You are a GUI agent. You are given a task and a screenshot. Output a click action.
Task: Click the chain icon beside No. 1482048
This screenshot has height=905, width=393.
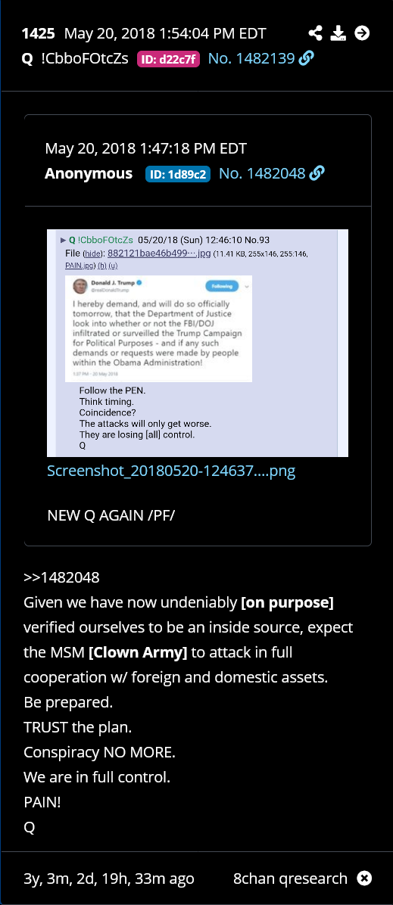pos(317,173)
